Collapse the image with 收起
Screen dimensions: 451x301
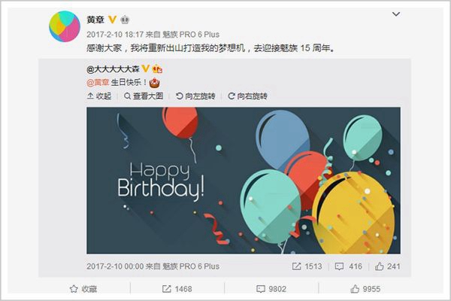pyautogui.click(x=99, y=96)
